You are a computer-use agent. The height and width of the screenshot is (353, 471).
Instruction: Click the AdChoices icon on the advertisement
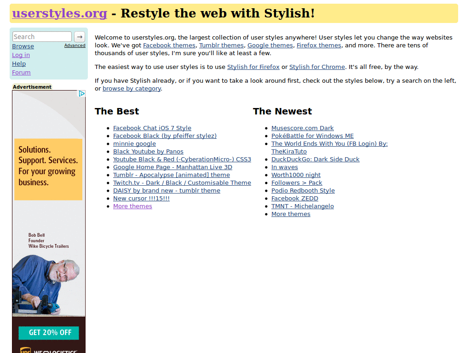coord(82,94)
